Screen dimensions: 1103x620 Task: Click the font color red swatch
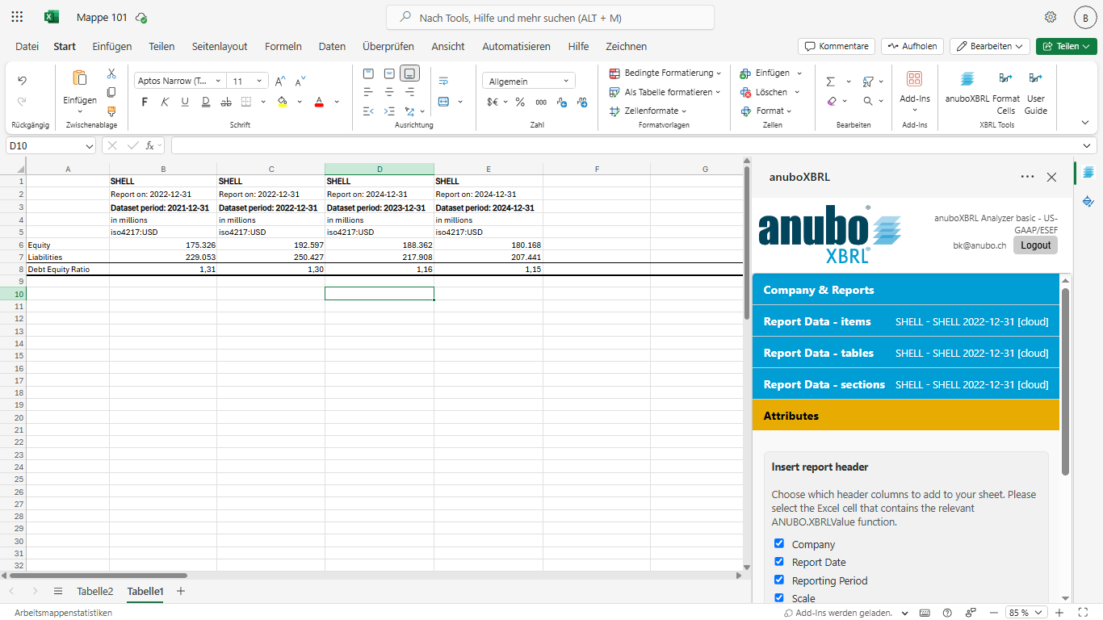click(319, 102)
